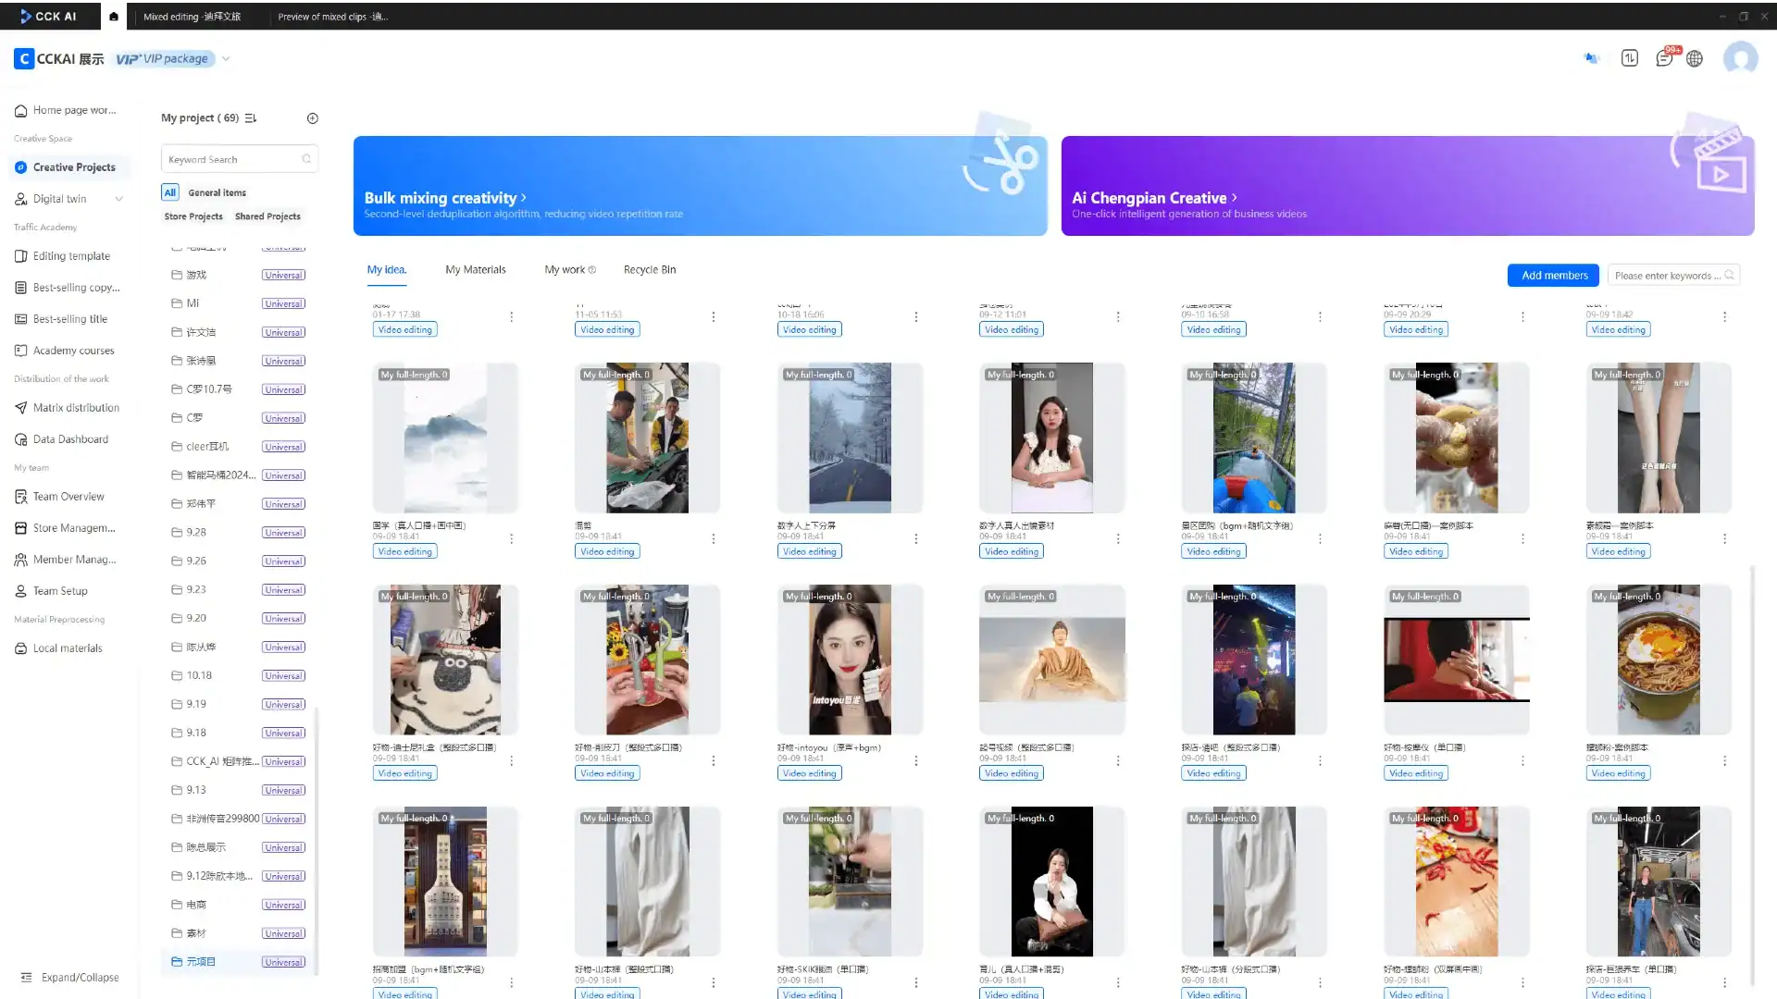
Task: Select the All project filter
Action: click(169, 192)
